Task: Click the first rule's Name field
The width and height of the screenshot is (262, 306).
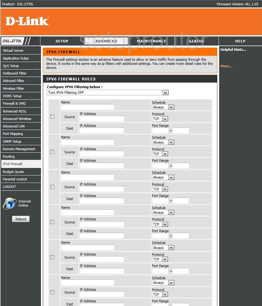Action: (87, 107)
